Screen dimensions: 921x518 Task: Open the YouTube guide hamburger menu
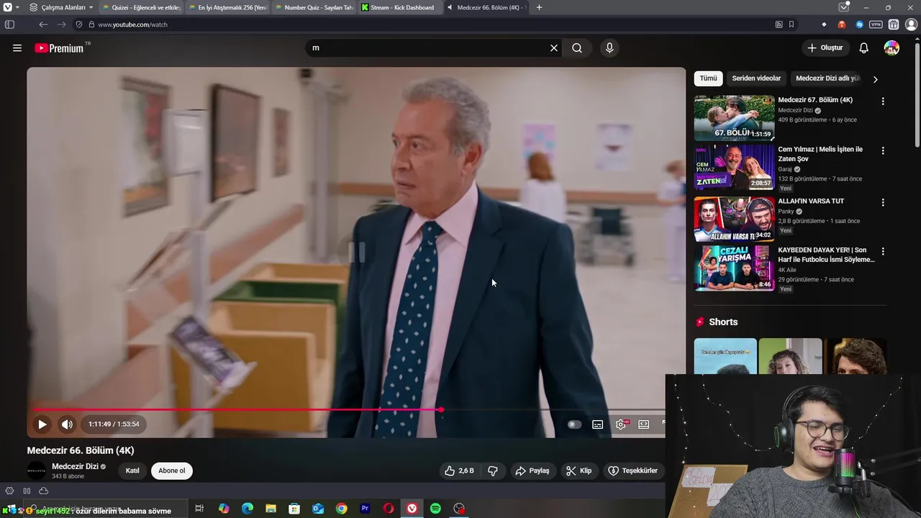coord(17,48)
